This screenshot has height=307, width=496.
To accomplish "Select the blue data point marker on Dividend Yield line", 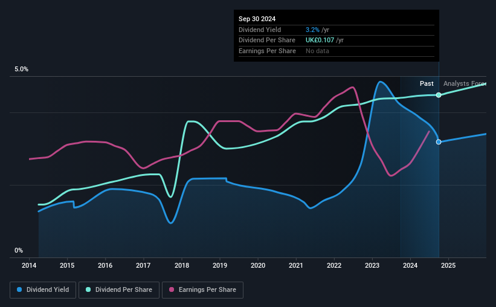I will [439, 142].
